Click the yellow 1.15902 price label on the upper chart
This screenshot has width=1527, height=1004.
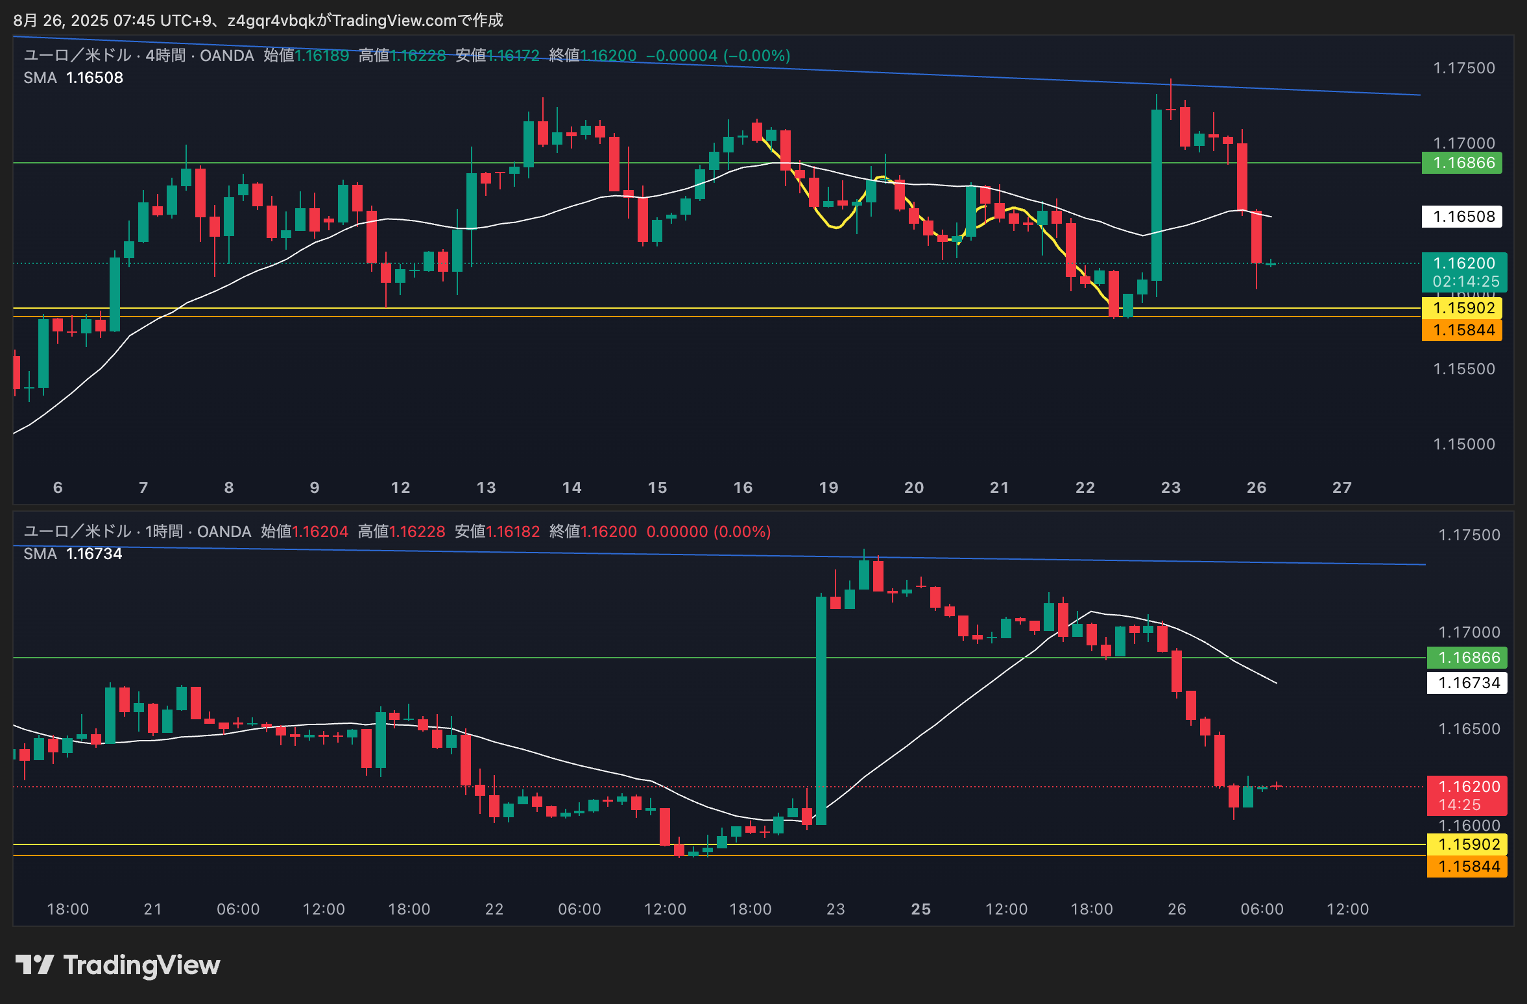click(x=1461, y=308)
